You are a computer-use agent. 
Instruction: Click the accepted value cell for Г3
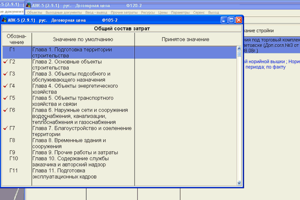pyautogui.click(x=185, y=77)
